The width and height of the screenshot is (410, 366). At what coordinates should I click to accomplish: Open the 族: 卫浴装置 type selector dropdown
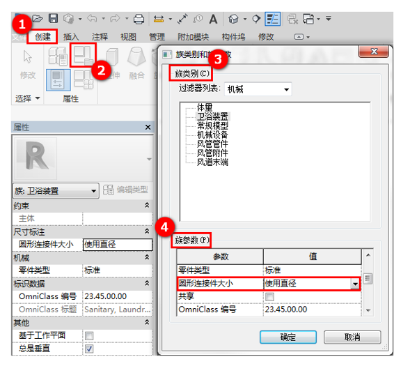(x=56, y=190)
